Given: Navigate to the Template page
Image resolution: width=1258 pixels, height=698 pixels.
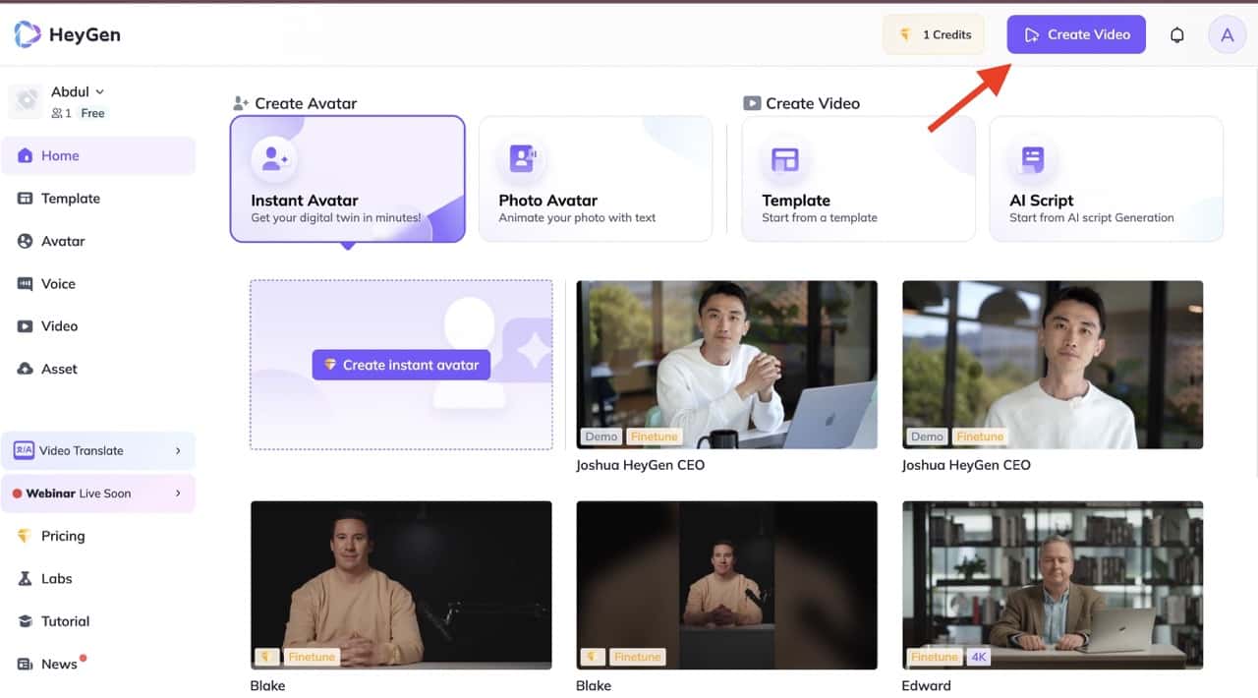Looking at the screenshot, I should click(x=73, y=198).
